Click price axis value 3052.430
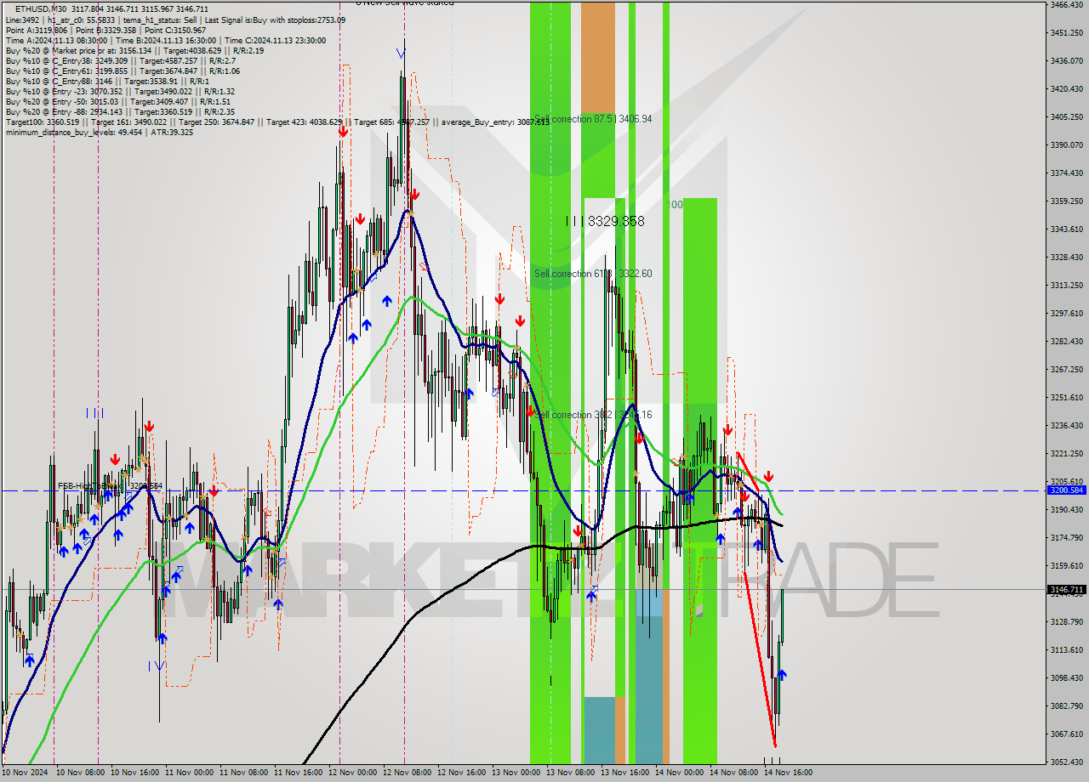 [x=1067, y=762]
